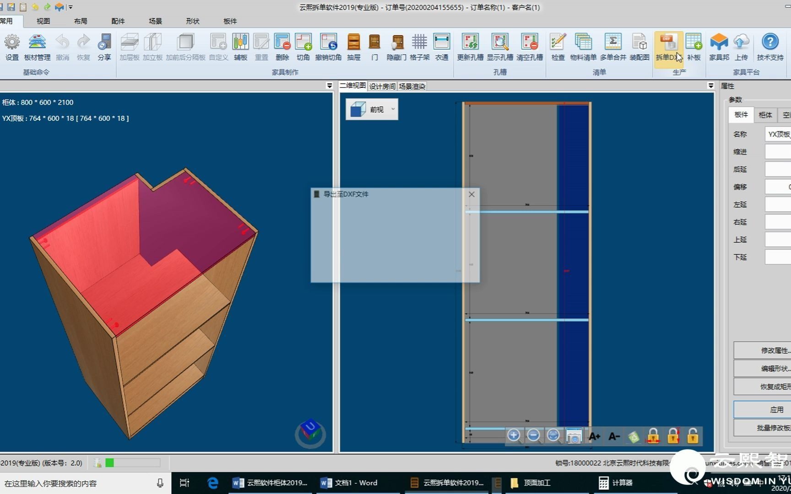
Task: Open 家具邦 furniture platform
Action: coord(719,47)
